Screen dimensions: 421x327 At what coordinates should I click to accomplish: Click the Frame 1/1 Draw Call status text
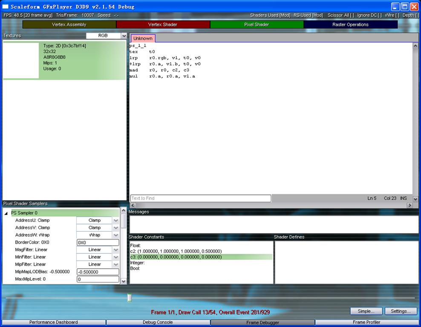210,312
